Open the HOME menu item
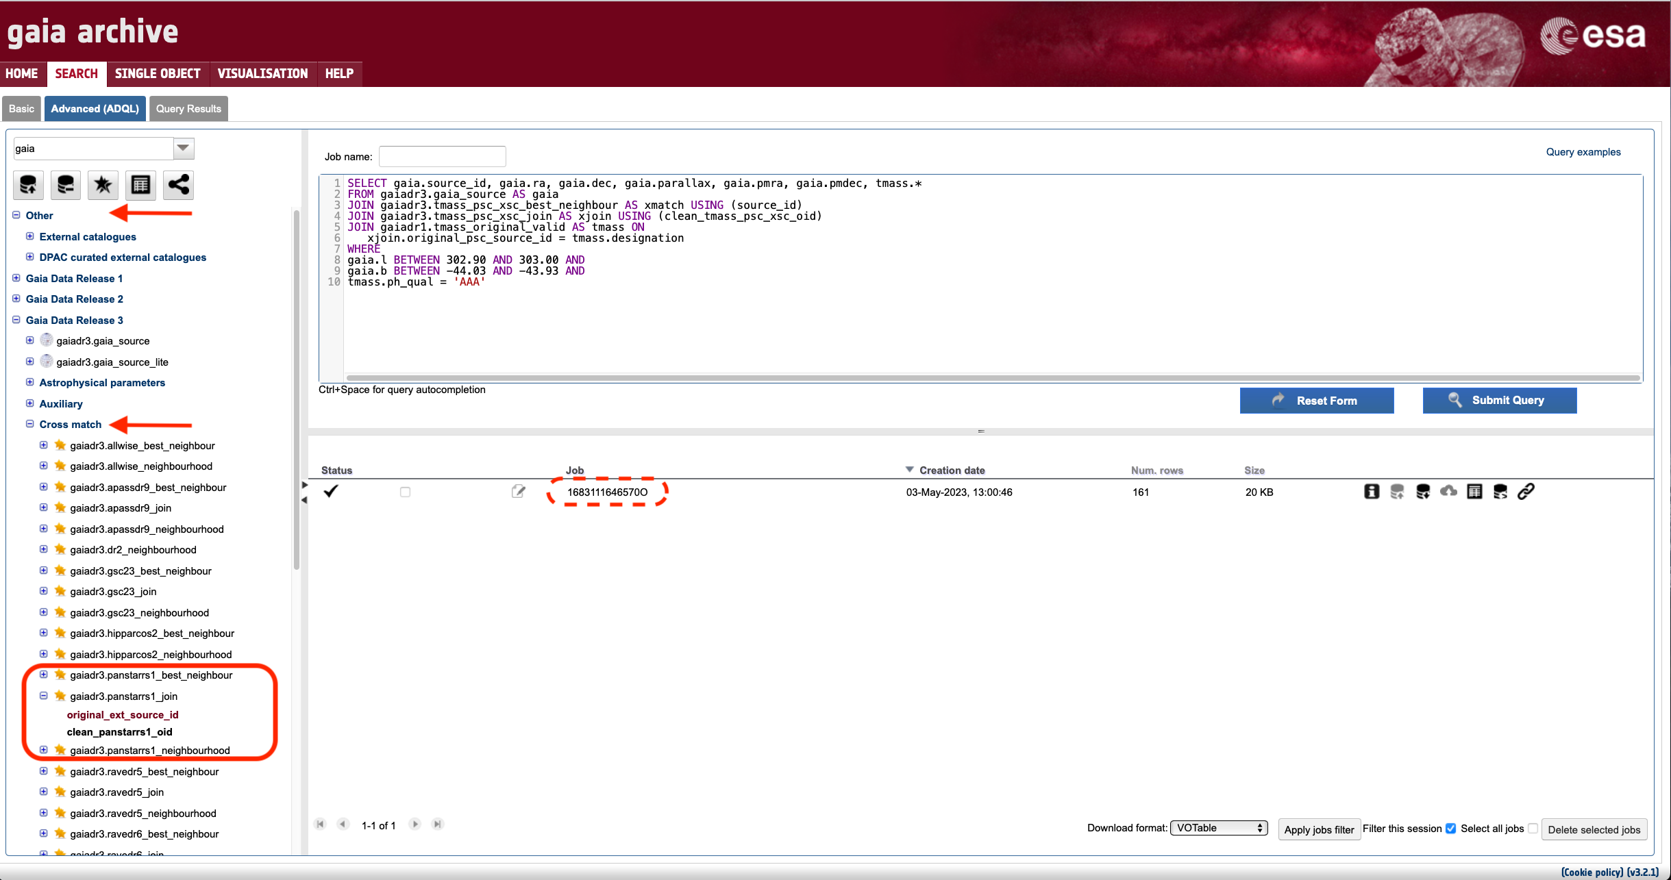The height and width of the screenshot is (880, 1671). 23,73
